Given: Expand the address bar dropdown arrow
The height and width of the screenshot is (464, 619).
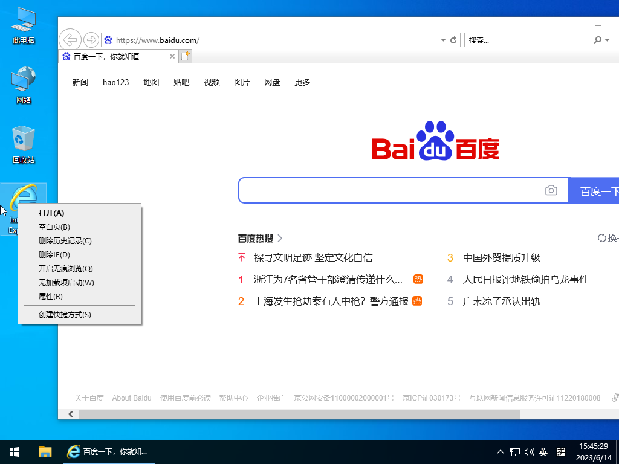Looking at the screenshot, I should [x=443, y=40].
